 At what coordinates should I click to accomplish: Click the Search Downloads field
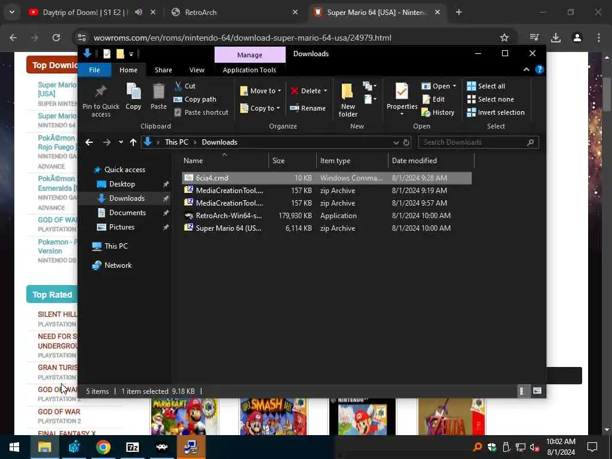coord(478,142)
